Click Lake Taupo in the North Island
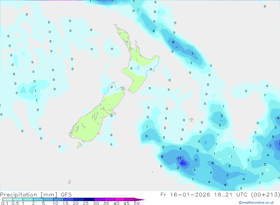The width and height of the screenshot is (280, 205). coord(138,67)
